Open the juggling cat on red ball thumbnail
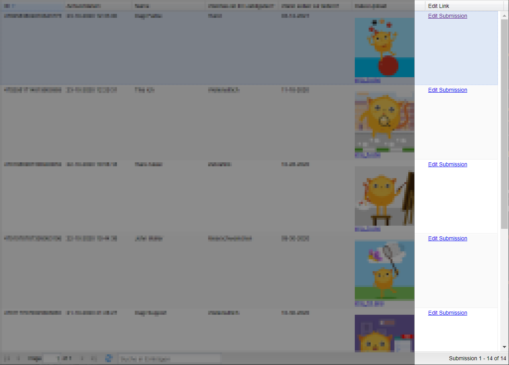509x365 pixels. 384,48
